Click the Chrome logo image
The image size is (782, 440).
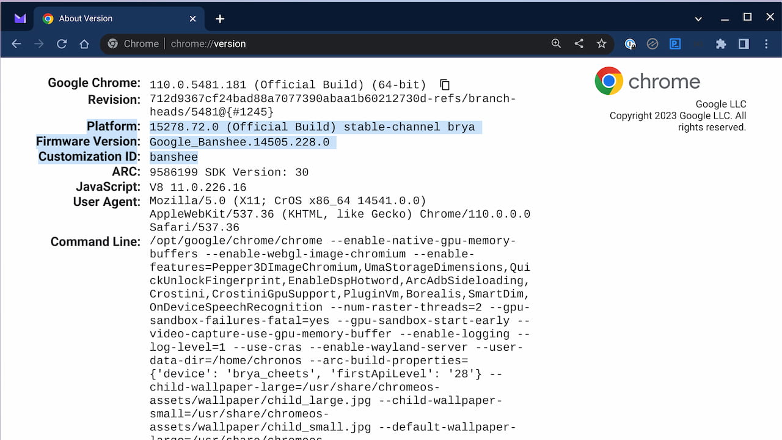click(648, 81)
